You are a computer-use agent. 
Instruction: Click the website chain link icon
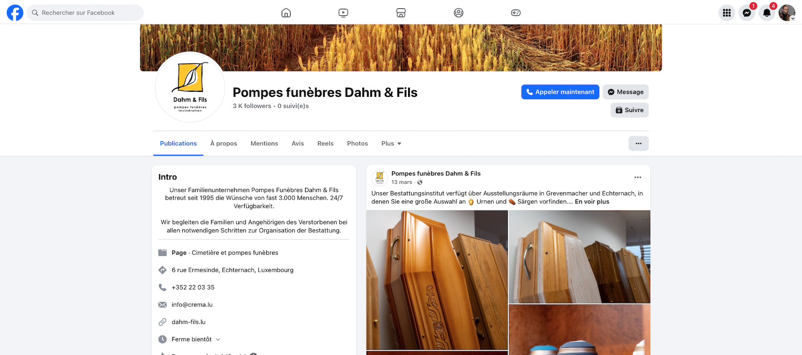click(163, 322)
